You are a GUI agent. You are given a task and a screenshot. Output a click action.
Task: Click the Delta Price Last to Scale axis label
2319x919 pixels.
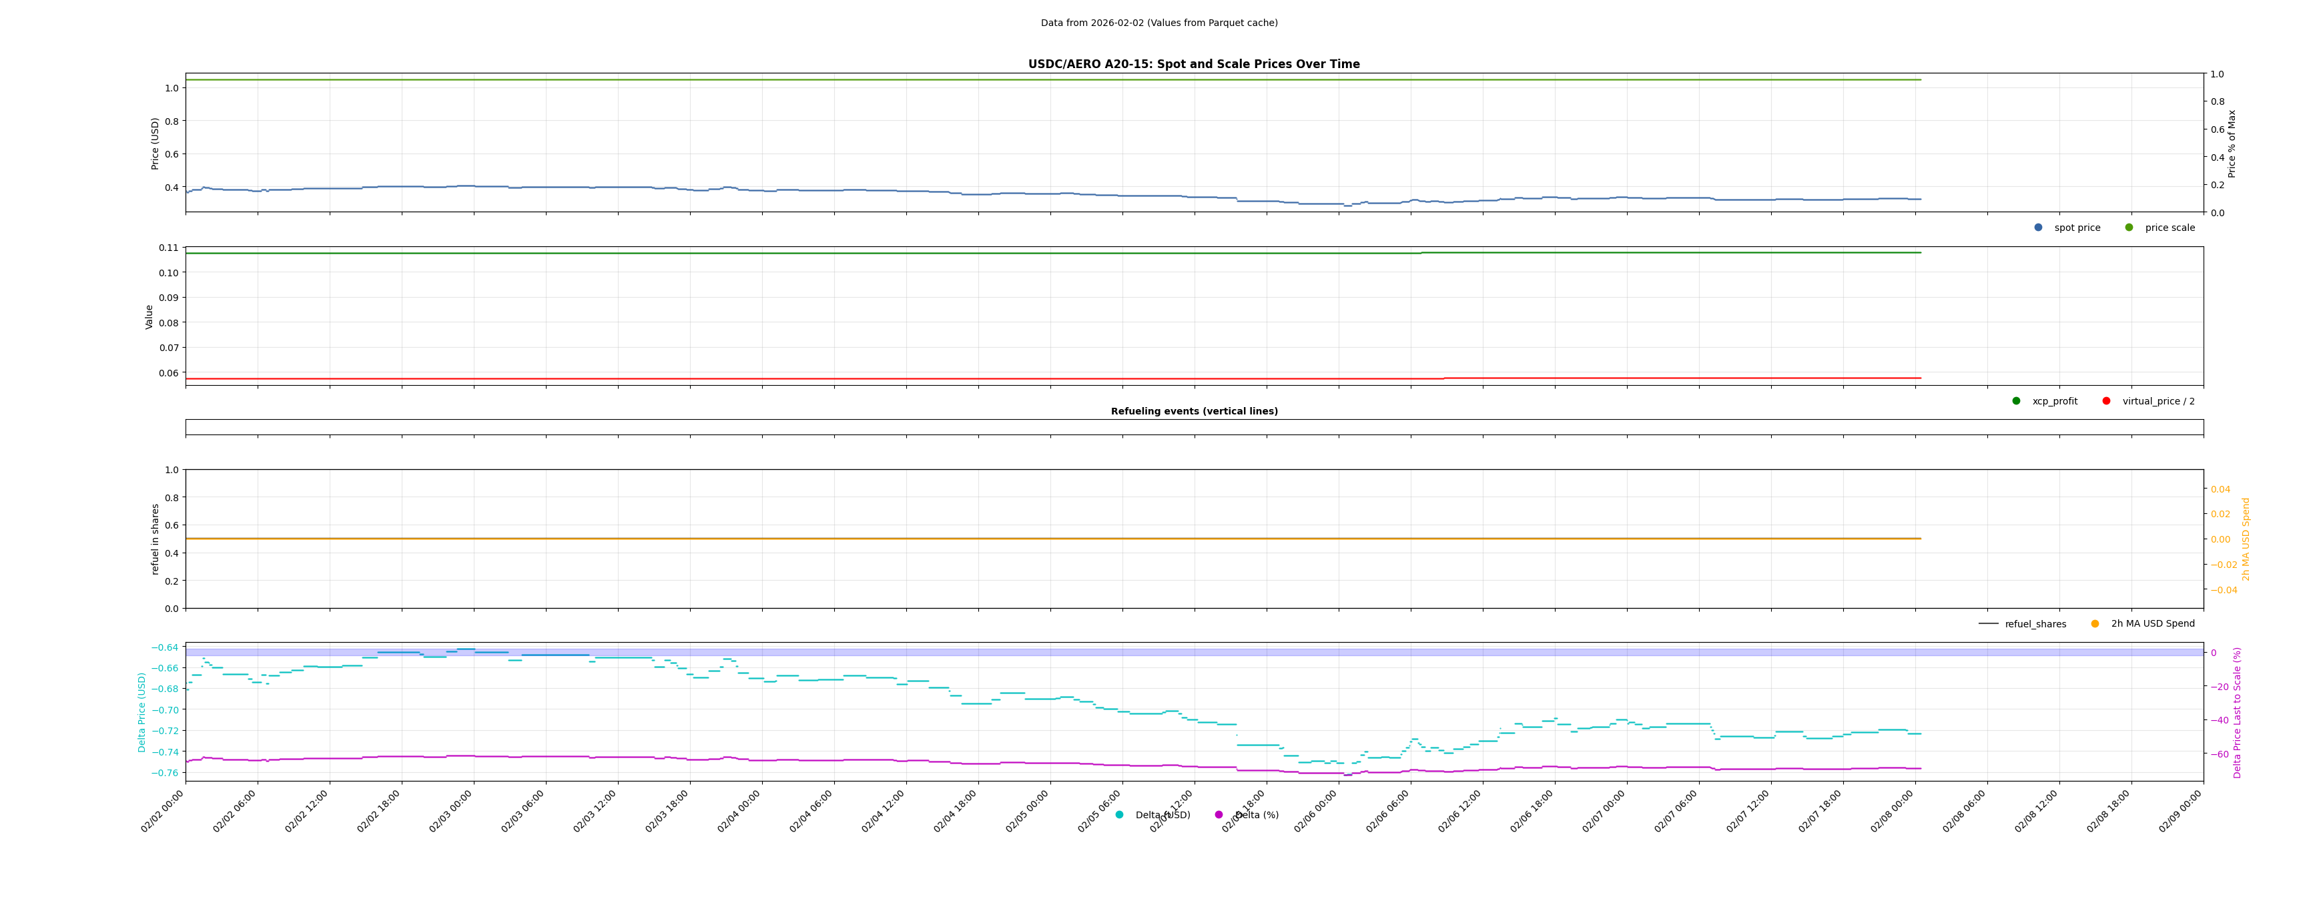tap(2237, 712)
